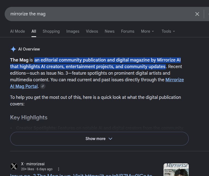This screenshot has width=209, height=176.
Task: Open the Images tab
Action: (x=73, y=31)
